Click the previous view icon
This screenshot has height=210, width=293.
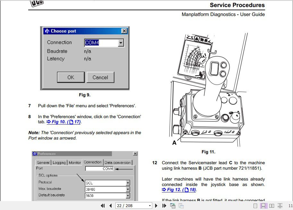click(x=173, y=206)
